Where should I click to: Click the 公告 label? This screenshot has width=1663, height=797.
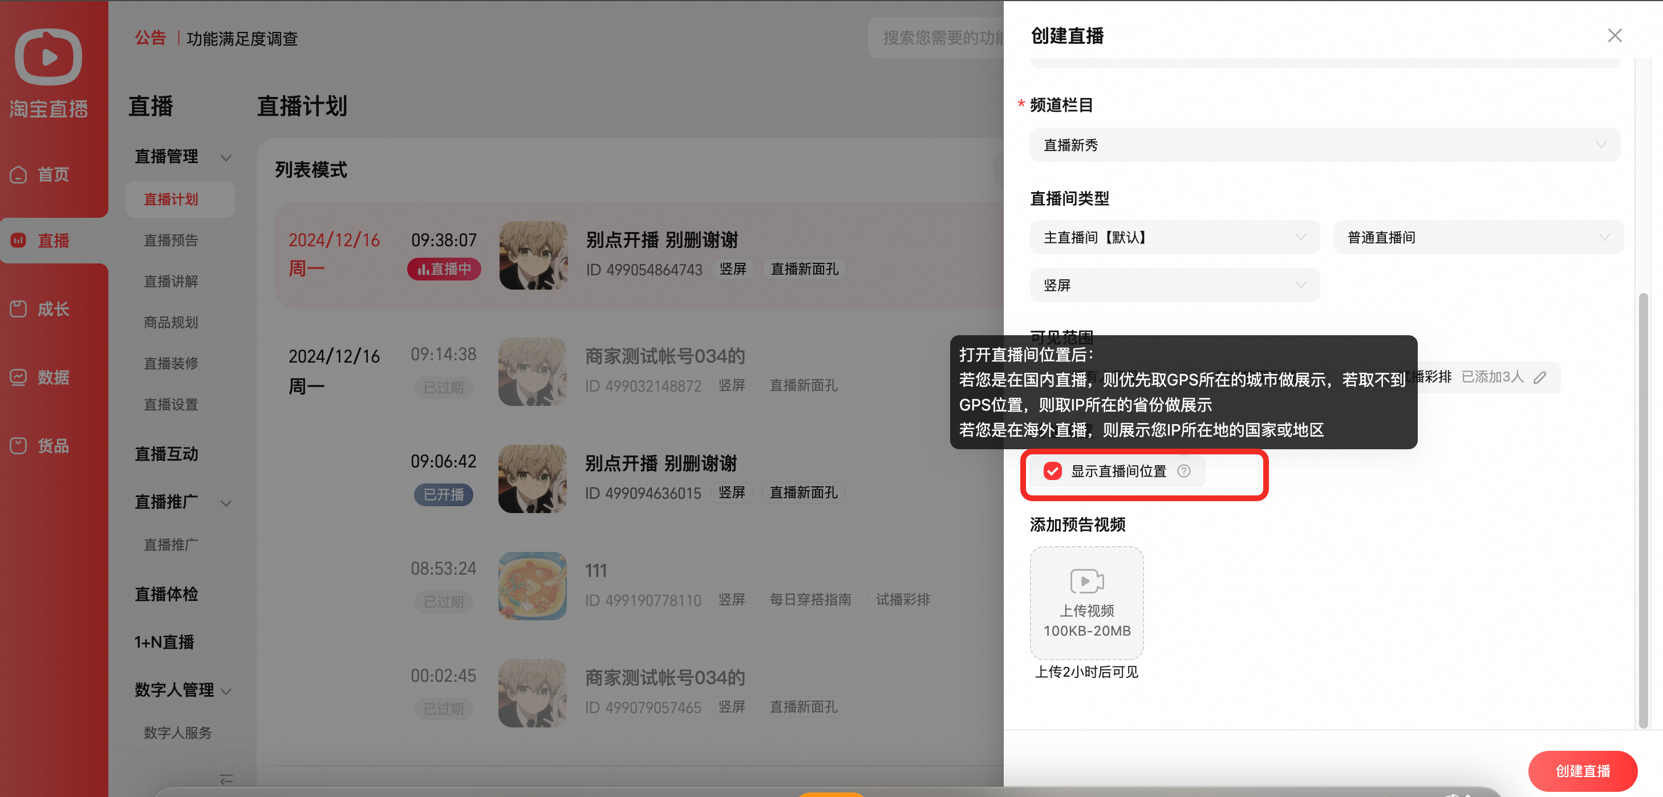(151, 38)
